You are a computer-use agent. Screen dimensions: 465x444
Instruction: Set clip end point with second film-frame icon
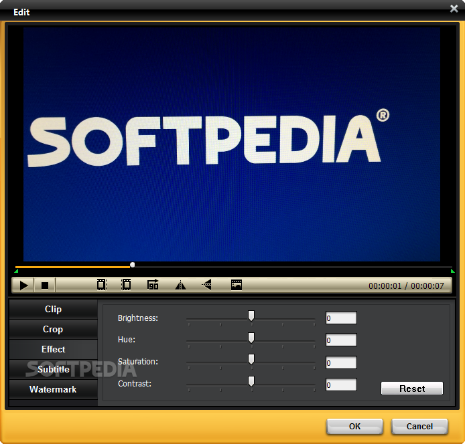[x=127, y=285]
